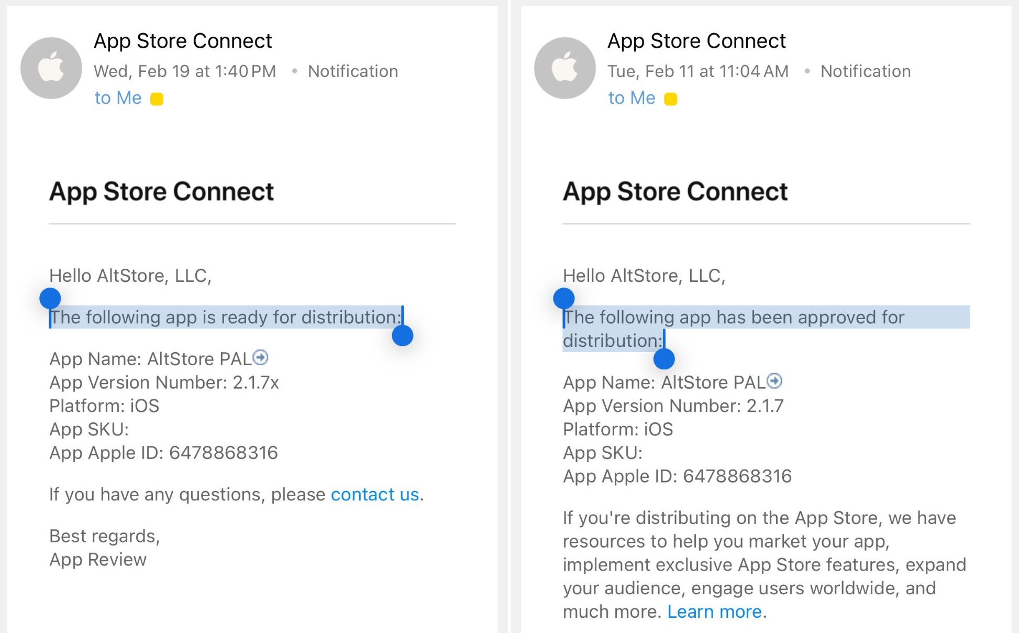Tap "App SKU:" in the Feb 19 email
The height and width of the screenshot is (633, 1019).
(89, 429)
